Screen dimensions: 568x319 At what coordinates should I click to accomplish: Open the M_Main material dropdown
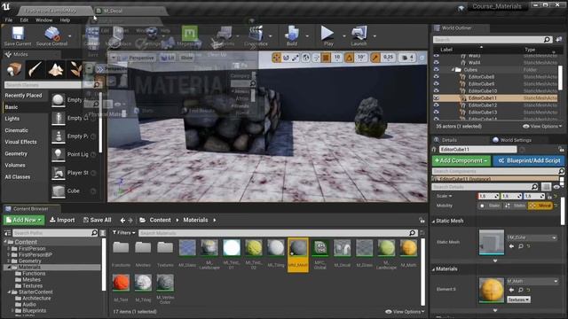click(x=532, y=281)
